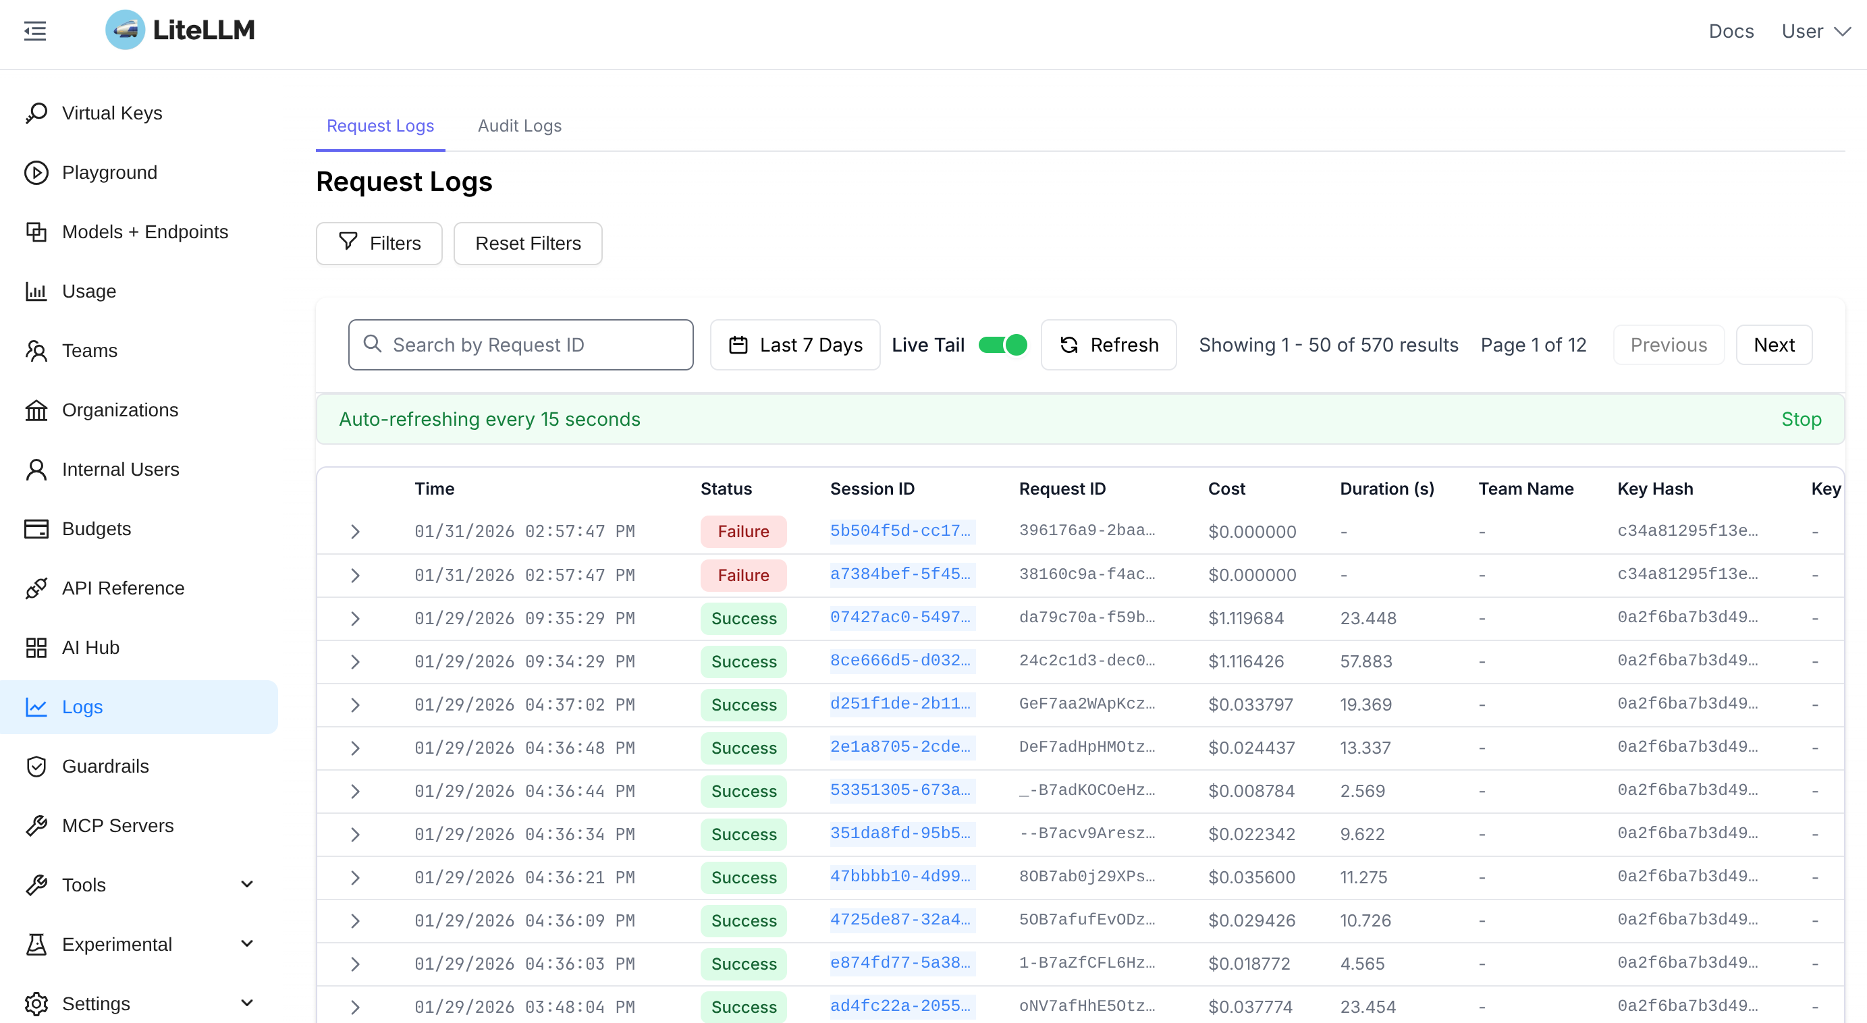
Task: Turn off the Live Tail toggle
Action: click(1002, 345)
